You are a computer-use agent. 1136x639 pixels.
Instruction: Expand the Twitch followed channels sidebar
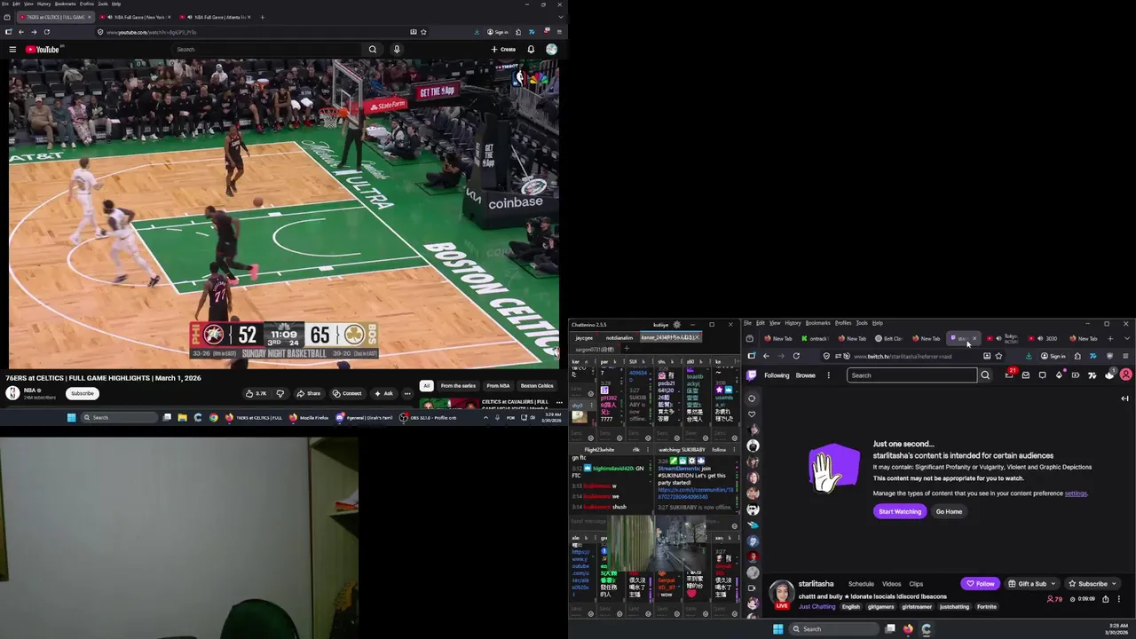[x=752, y=398]
